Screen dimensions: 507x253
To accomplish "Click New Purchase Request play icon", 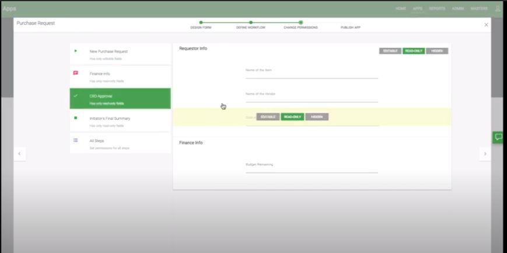I will 75,51.
